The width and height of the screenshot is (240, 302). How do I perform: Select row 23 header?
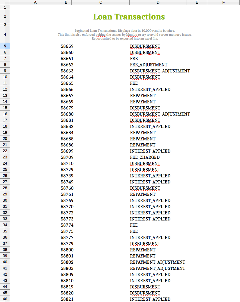[x=5, y=157]
